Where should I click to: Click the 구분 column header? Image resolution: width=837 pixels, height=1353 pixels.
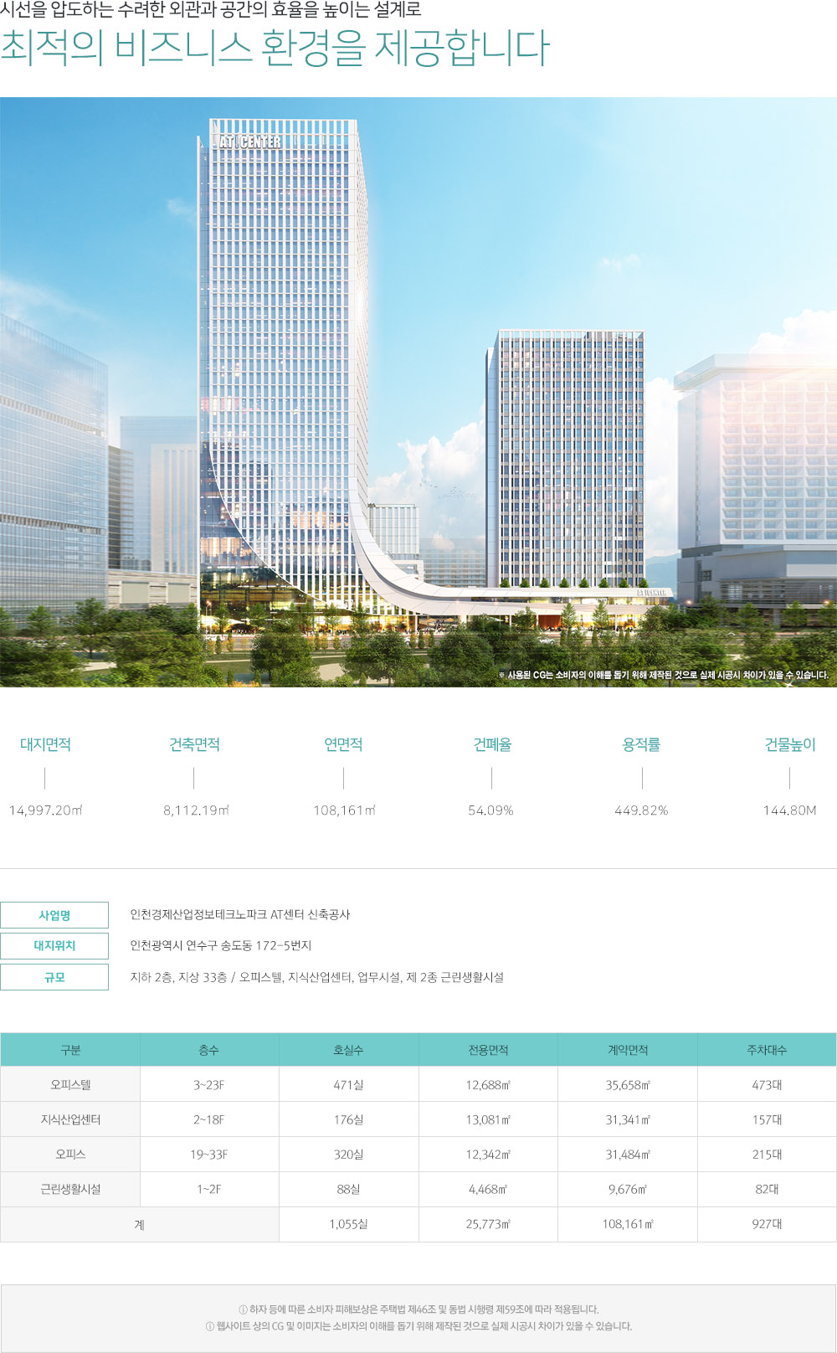tap(70, 1050)
